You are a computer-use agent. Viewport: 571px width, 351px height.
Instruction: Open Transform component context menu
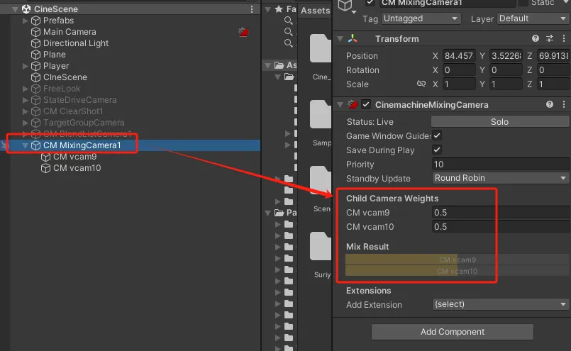point(564,38)
